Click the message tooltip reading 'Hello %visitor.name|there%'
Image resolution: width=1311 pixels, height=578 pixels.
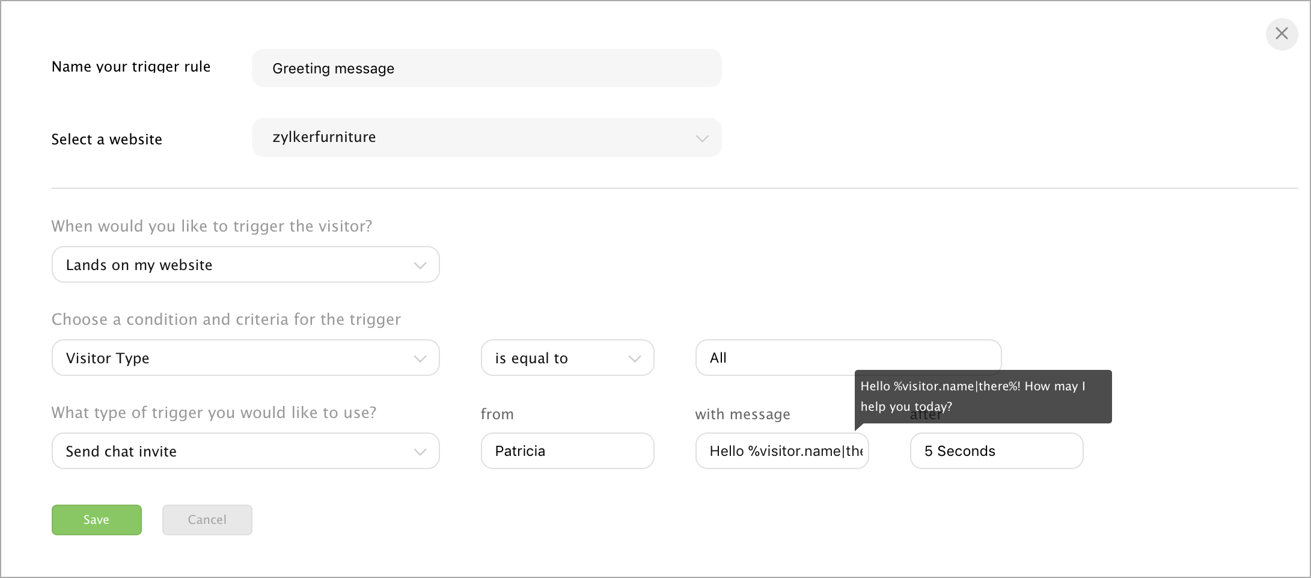coord(983,396)
